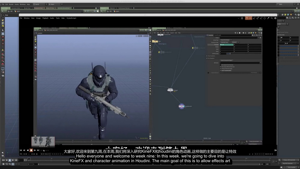Click the field showing value 10
300x169 pixels.
[x=284, y=38]
